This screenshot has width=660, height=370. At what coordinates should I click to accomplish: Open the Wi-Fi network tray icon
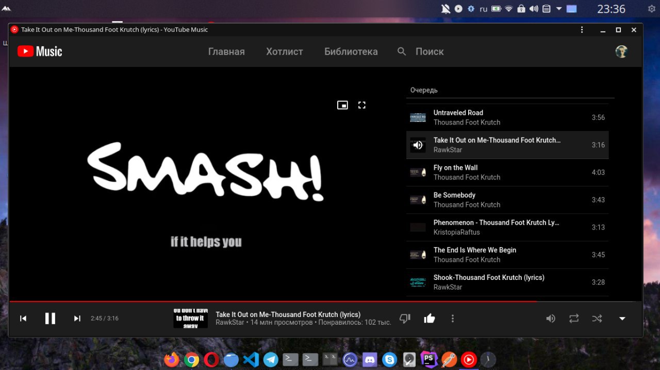[509, 9]
